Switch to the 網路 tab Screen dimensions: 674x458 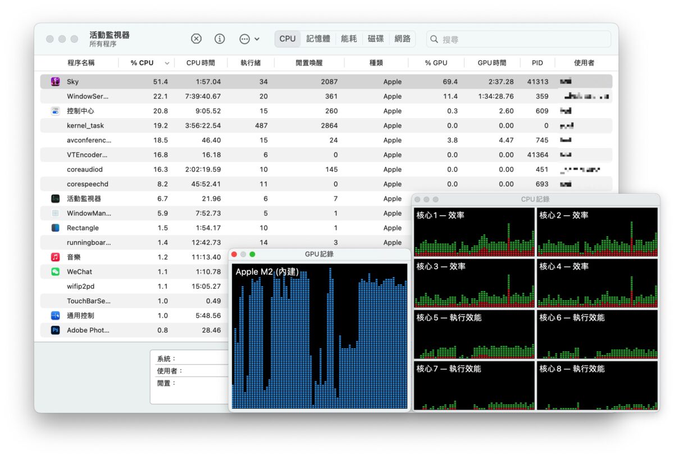(x=402, y=39)
